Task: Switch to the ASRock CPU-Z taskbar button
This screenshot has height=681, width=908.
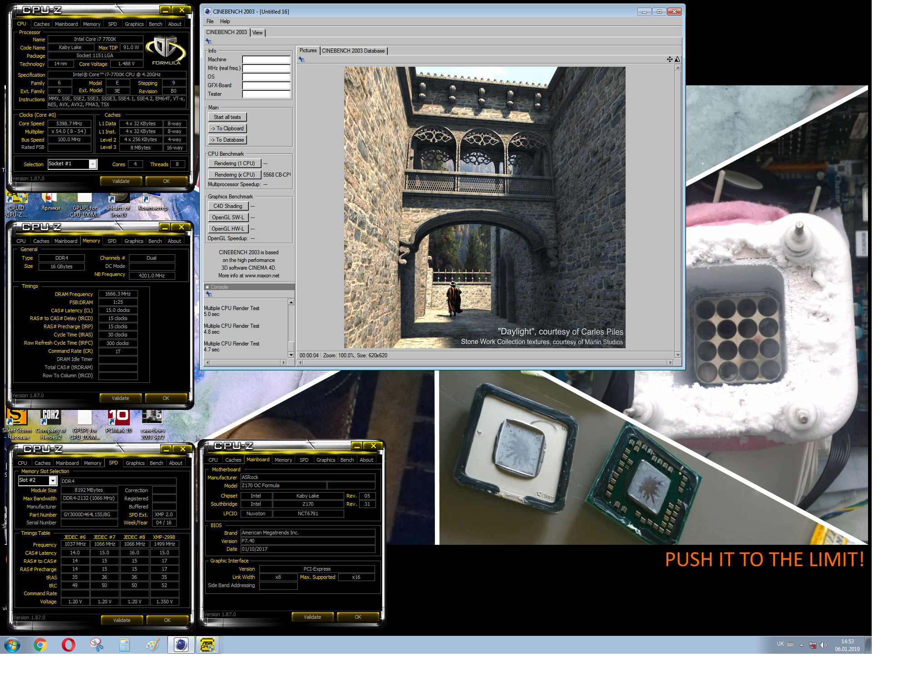Action: pyautogui.click(x=208, y=645)
